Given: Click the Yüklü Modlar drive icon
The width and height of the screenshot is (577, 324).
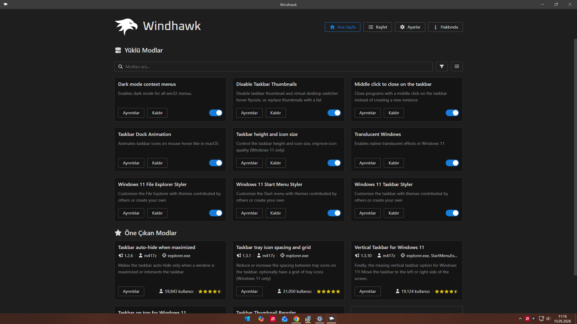Looking at the screenshot, I should click(x=118, y=50).
